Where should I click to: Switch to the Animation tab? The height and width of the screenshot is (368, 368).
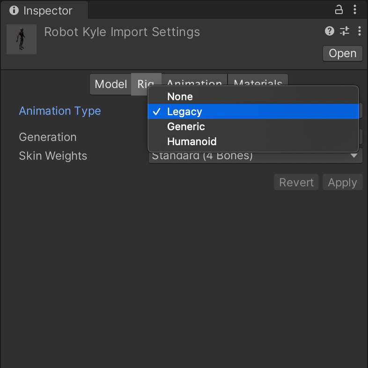(194, 81)
